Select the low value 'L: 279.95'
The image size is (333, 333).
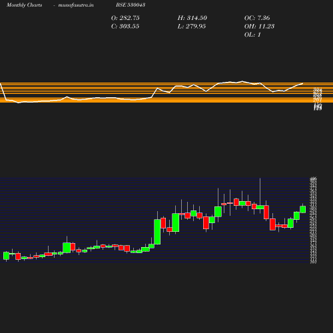click(192, 26)
